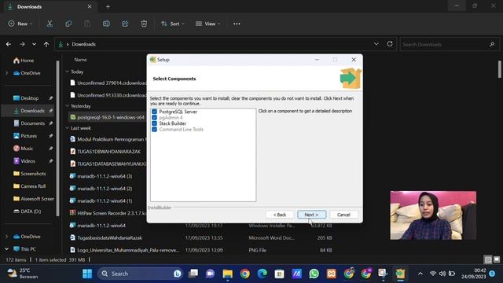503x283 pixels.
Task: Open Desktop in the navigation pane
Action: pos(30,98)
